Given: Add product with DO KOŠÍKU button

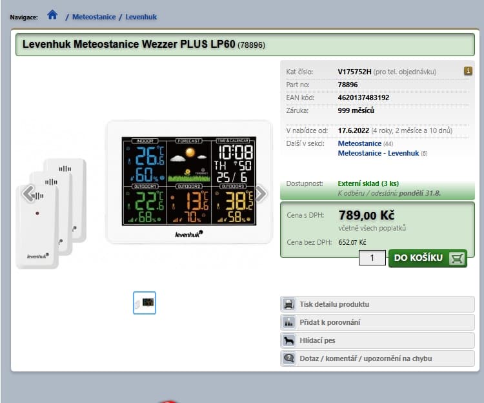Looking at the screenshot, I should point(427,258).
